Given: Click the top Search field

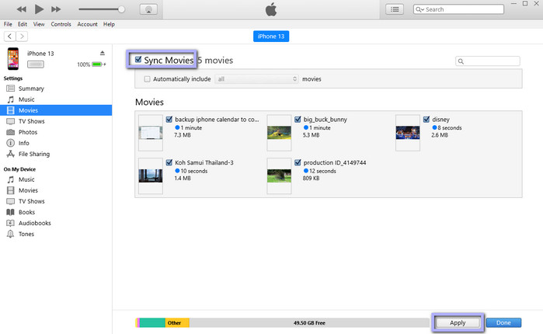Looking at the screenshot, I should click(x=458, y=9).
